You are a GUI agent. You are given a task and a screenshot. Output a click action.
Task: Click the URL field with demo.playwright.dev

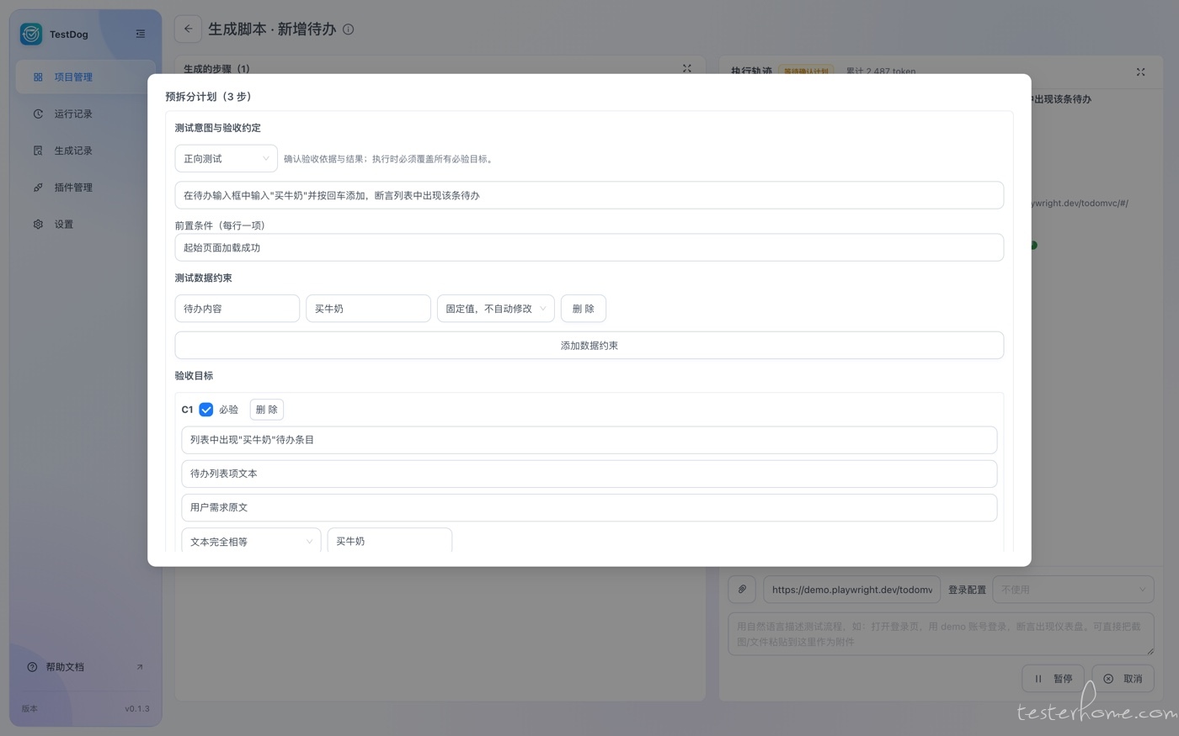pyautogui.click(x=851, y=590)
